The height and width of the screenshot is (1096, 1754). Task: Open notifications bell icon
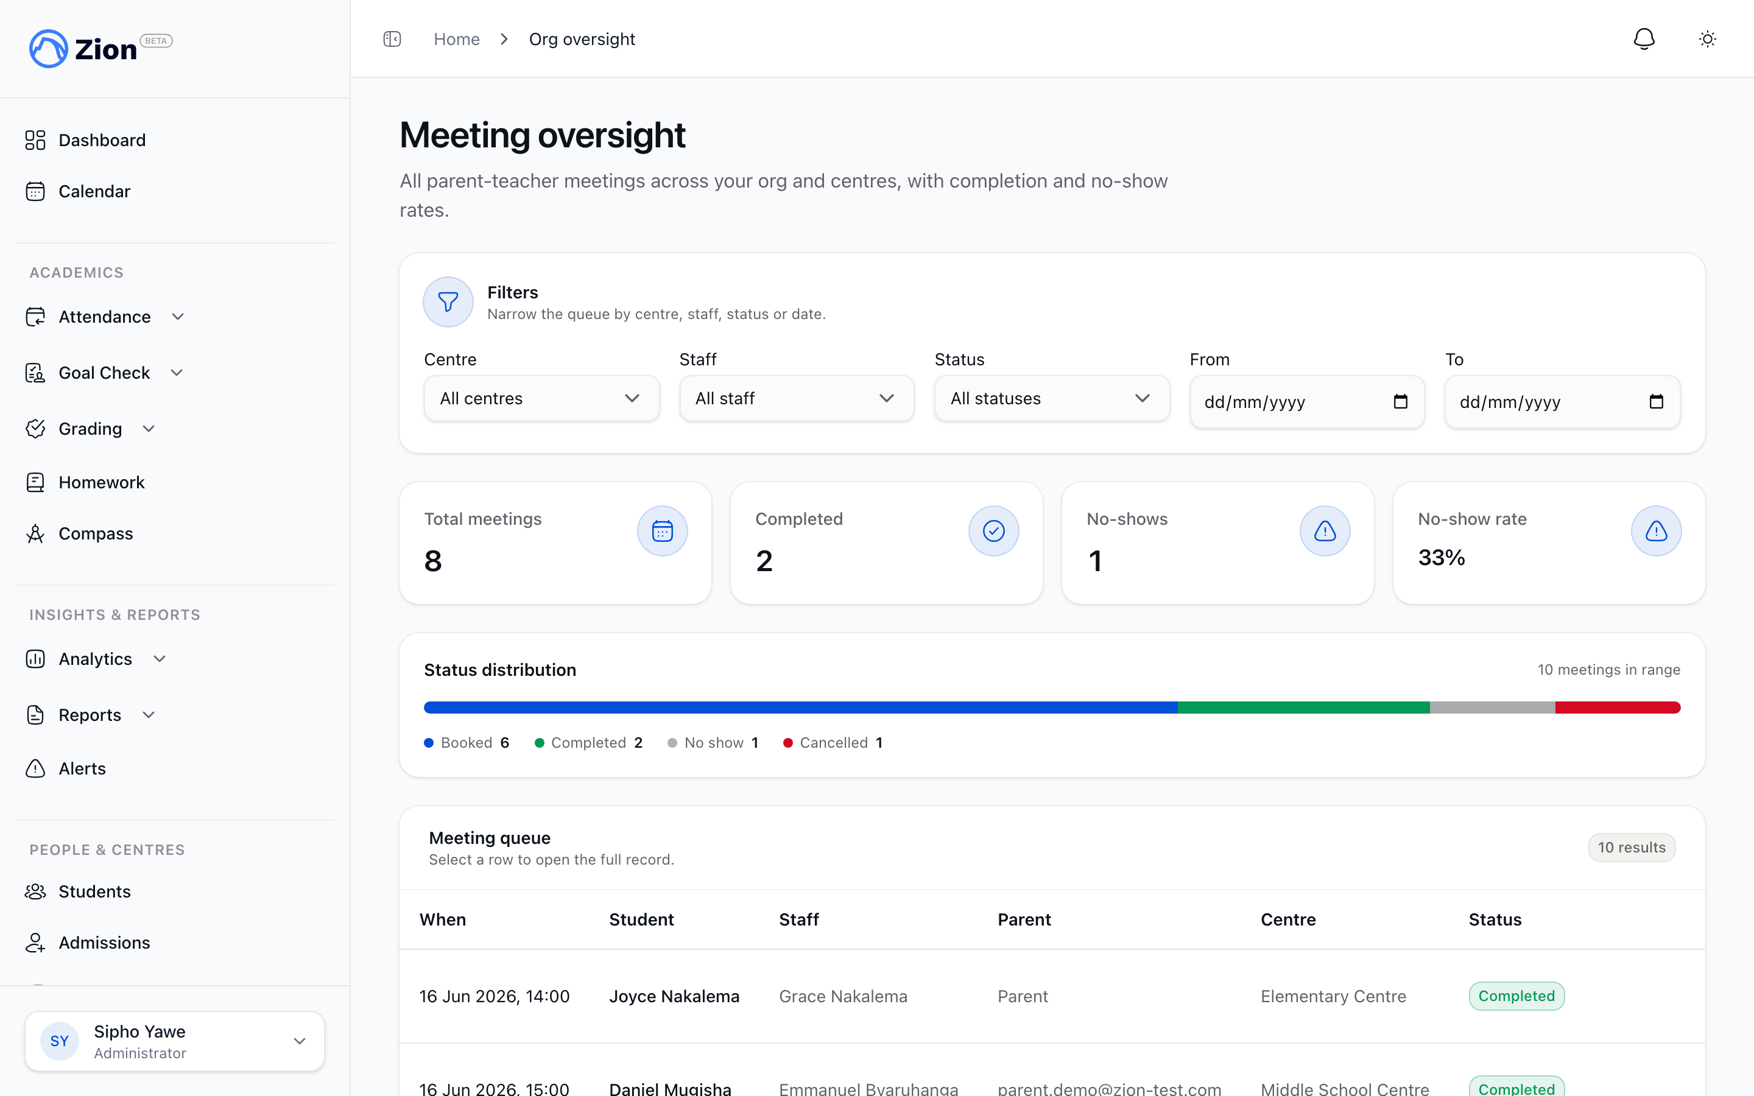pos(1644,39)
